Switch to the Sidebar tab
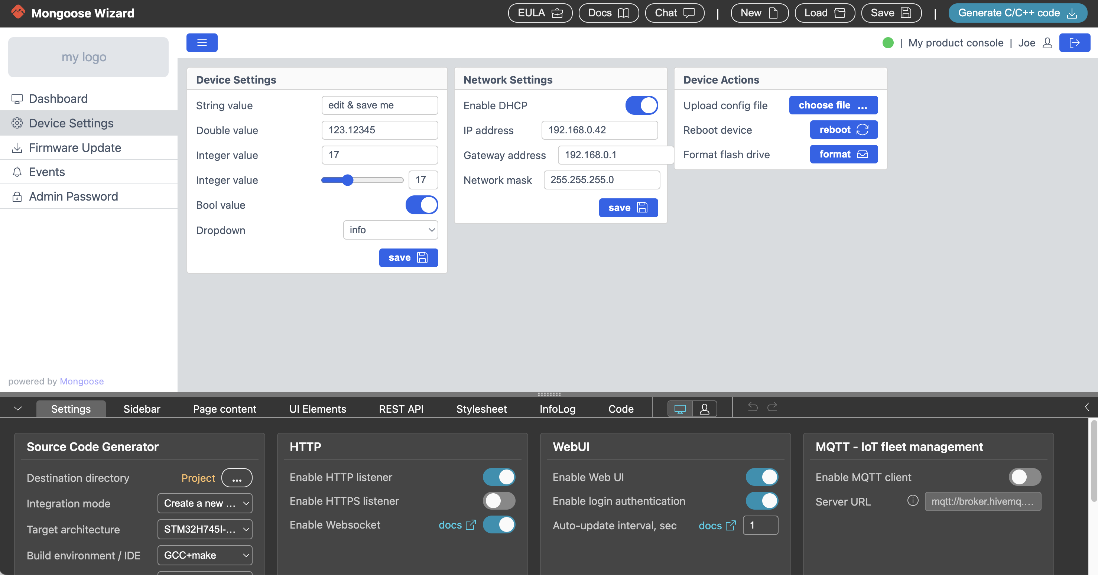Image resolution: width=1098 pixels, height=575 pixels. tap(142, 409)
